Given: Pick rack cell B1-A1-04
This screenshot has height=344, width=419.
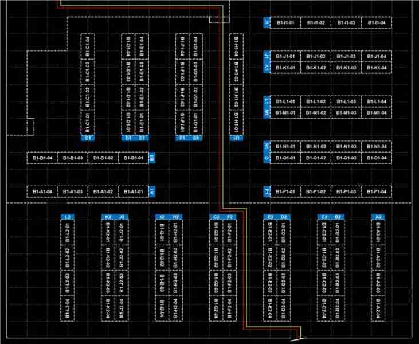Looking at the screenshot, I should point(42,191).
